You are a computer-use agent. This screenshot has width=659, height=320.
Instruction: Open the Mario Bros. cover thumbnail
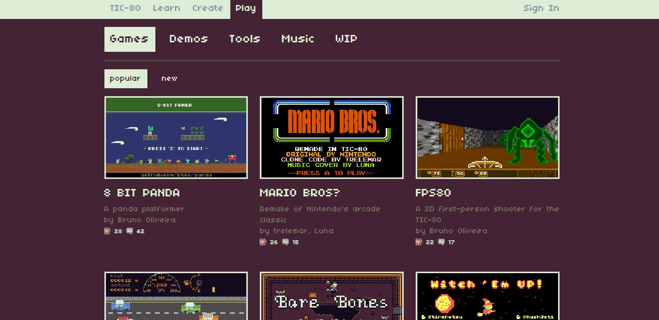pyautogui.click(x=332, y=138)
